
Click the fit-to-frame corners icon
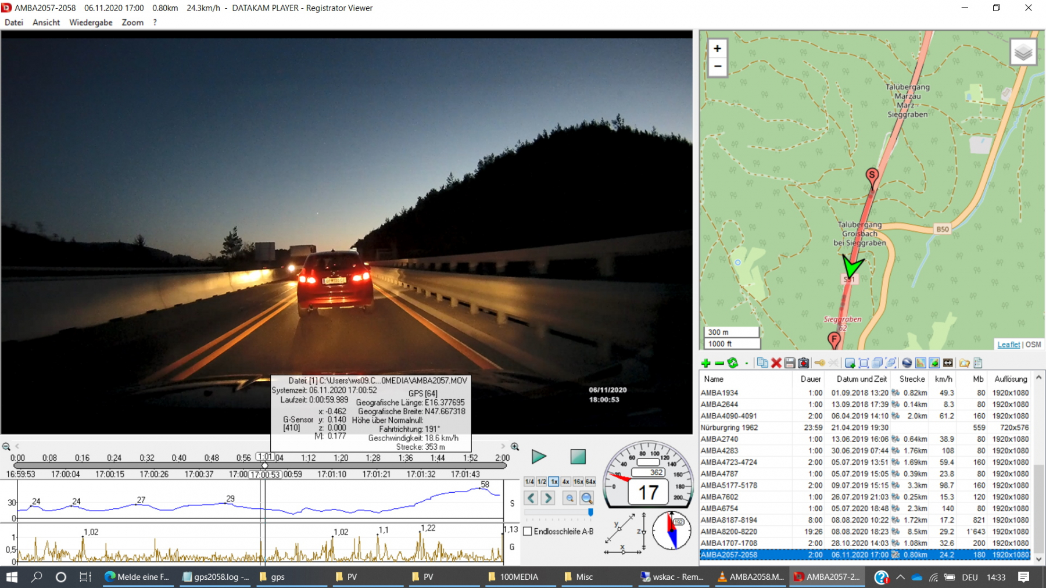click(864, 363)
